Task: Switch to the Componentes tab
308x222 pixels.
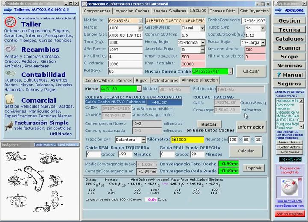Action: 97,11
